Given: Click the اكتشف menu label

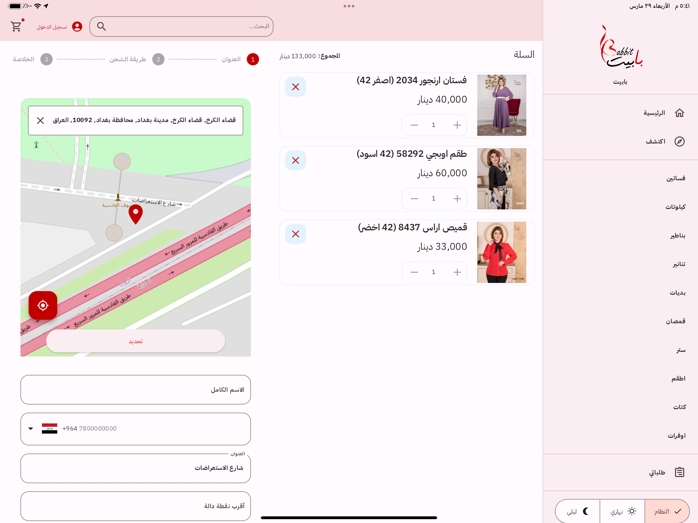Looking at the screenshot, I should (655, 141).
